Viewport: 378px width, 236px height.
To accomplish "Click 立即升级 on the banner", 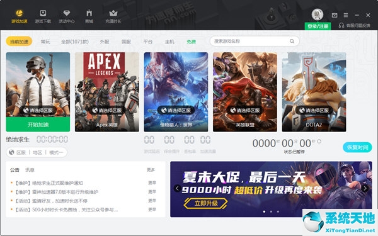I will coord(205,203).
